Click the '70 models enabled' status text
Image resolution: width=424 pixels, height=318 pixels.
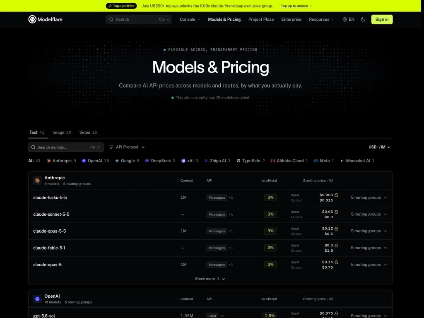(212, 98)
